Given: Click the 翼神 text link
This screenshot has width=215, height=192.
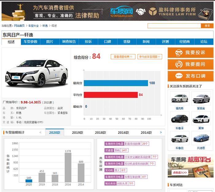Looking at the screenshot, I should pyautogui.click(x=201, y=128).
